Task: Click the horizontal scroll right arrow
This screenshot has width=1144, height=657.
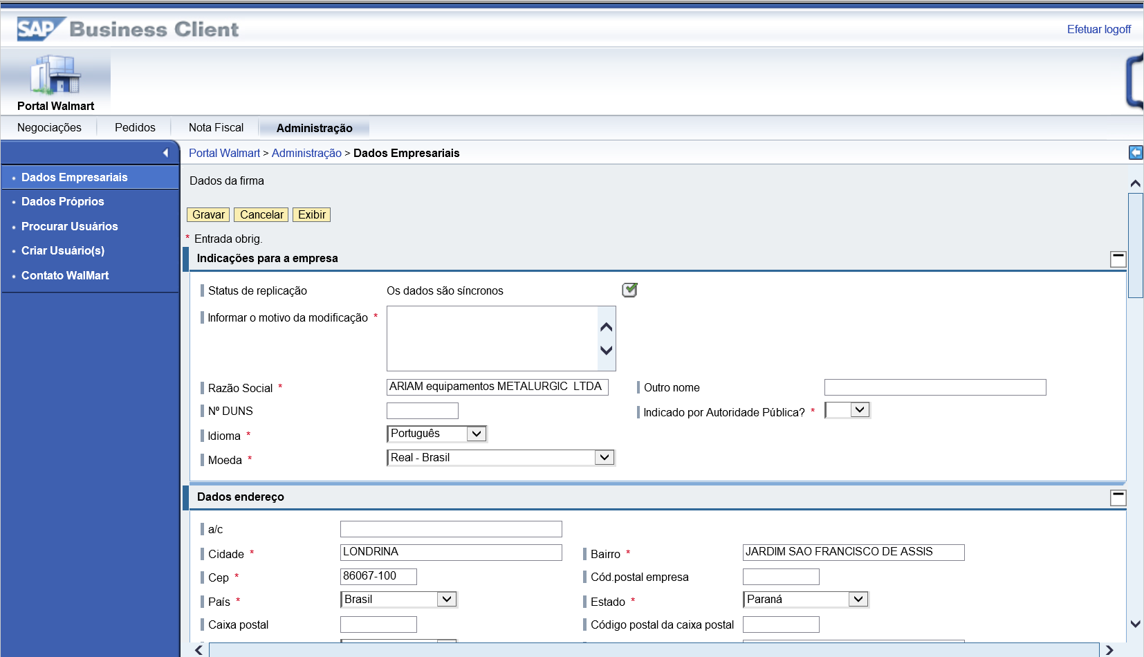Action: pyautogui.click(x=1109, y=650)
